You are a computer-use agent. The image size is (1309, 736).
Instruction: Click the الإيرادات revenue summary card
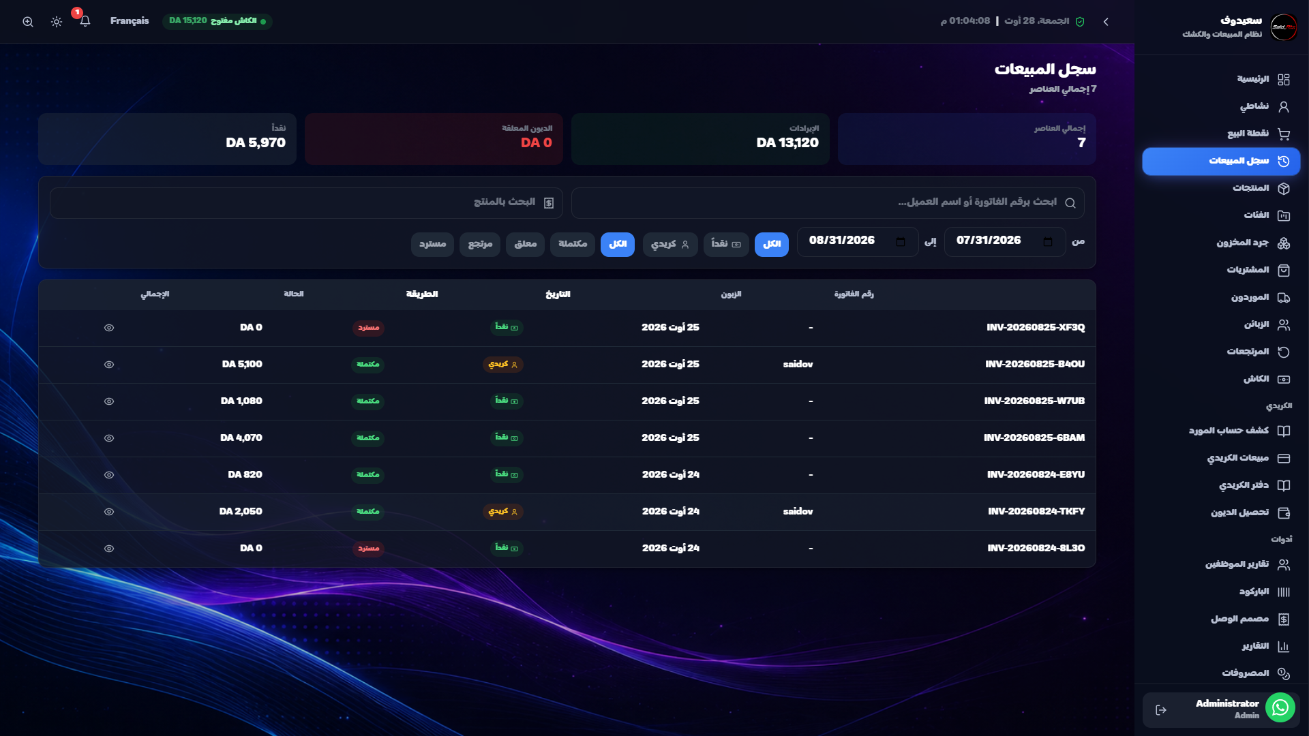[700, 139]
